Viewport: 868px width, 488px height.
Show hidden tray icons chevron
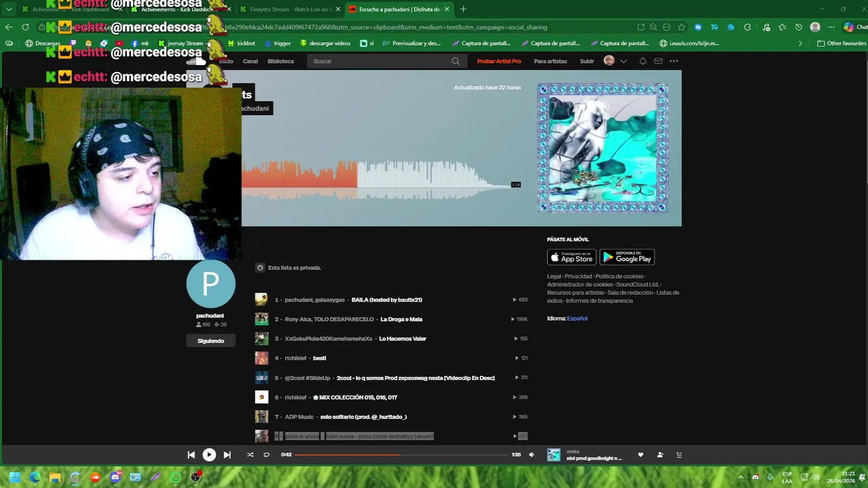coord(741,477)
